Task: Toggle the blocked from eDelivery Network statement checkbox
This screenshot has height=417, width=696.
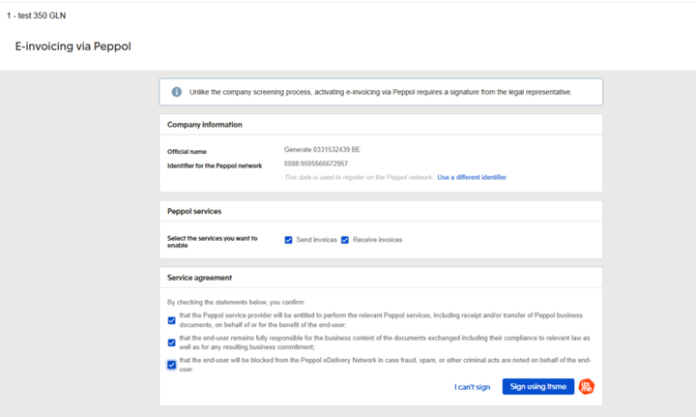Action: [x=171, y=365]
